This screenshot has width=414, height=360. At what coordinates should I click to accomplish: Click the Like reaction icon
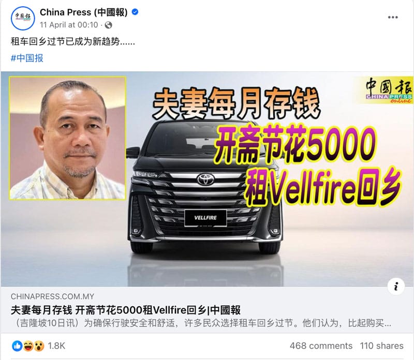point(17,346)
